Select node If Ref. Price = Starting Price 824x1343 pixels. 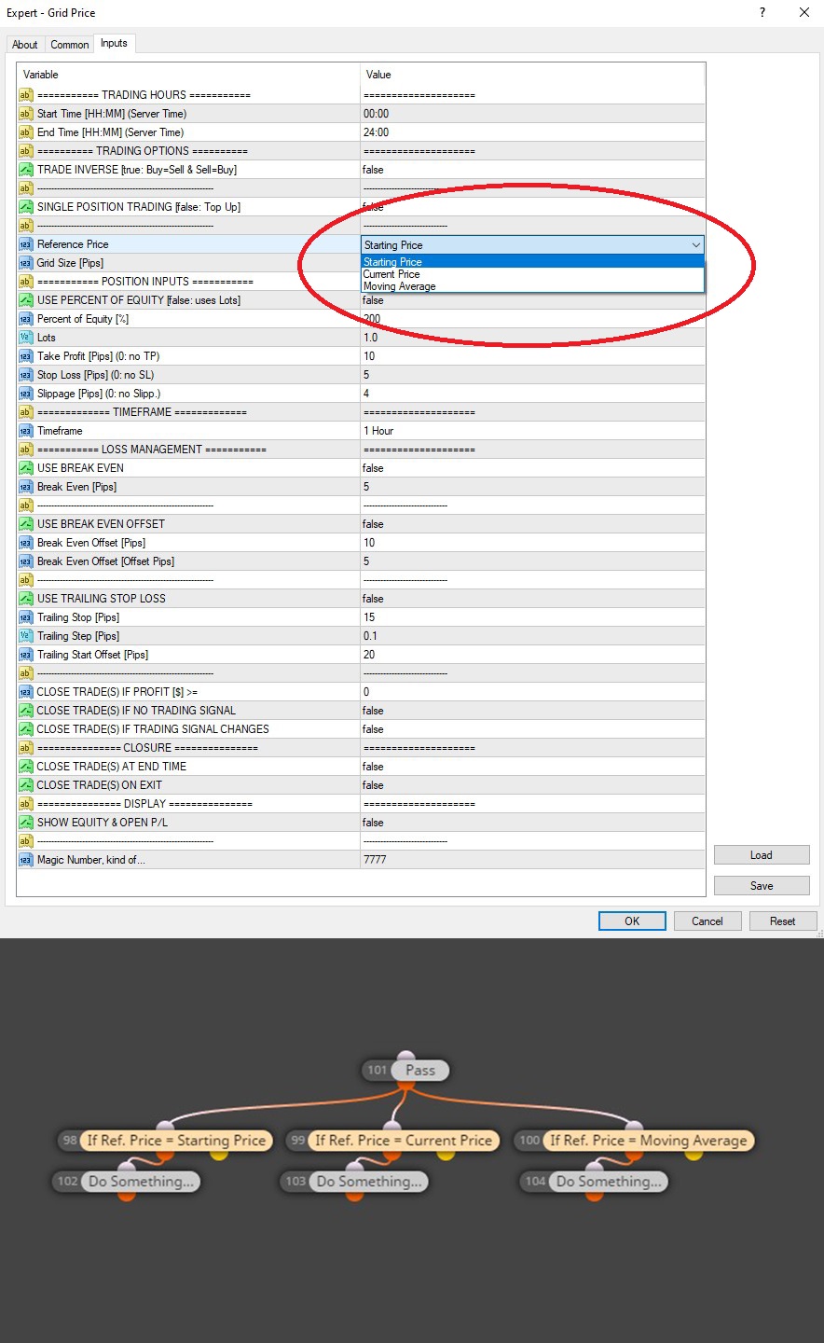coord(165,1141)
